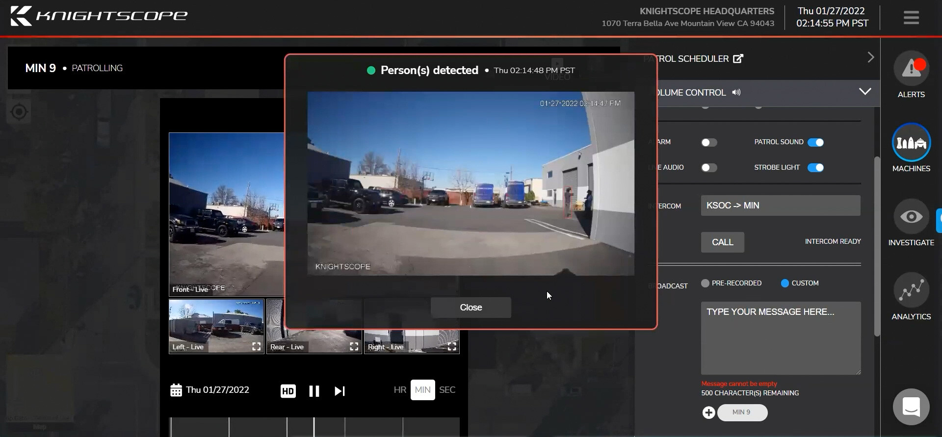942x437 pixels.
Task: Open the KSOC -> MIN intercom dropdown
Action: (x=781, y=206)
